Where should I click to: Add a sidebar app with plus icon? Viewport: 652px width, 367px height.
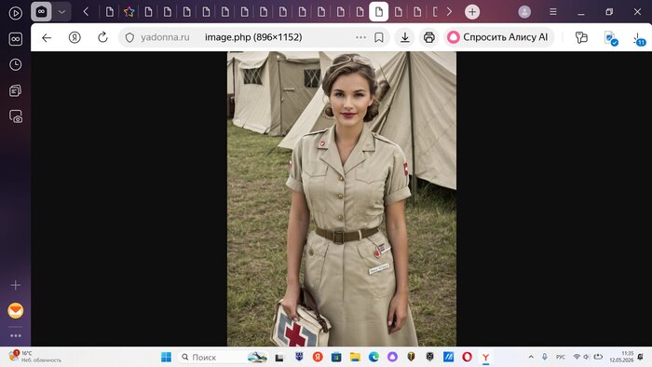[16, 285]
